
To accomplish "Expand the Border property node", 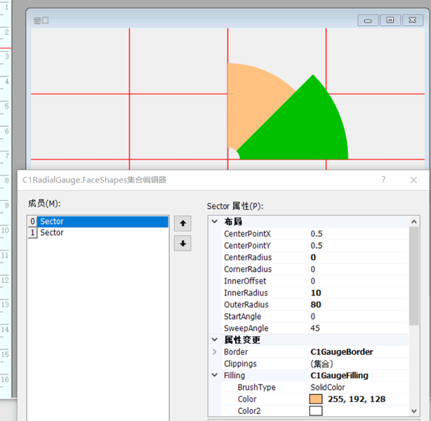I will coord(215,352).
